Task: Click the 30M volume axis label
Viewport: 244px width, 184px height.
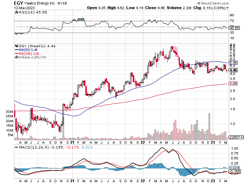Action: pyautogui.click(x=9, y=111)
